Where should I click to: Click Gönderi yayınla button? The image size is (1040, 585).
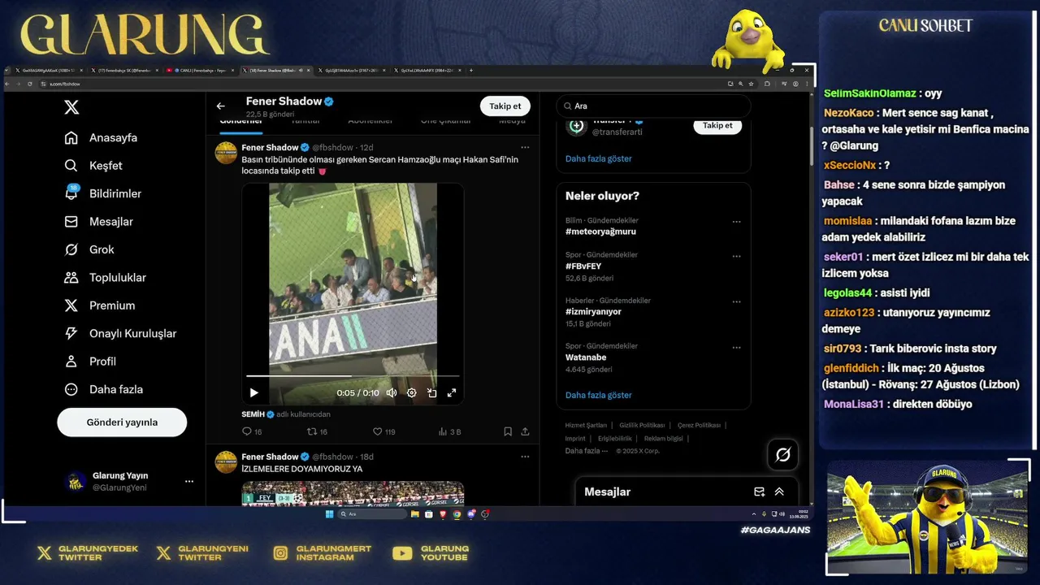[x=122, y=422]
